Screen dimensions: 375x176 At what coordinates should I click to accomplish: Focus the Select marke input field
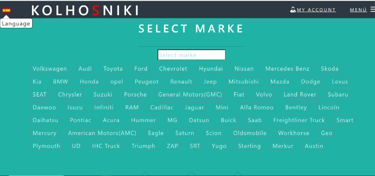[x=191, y=55]
